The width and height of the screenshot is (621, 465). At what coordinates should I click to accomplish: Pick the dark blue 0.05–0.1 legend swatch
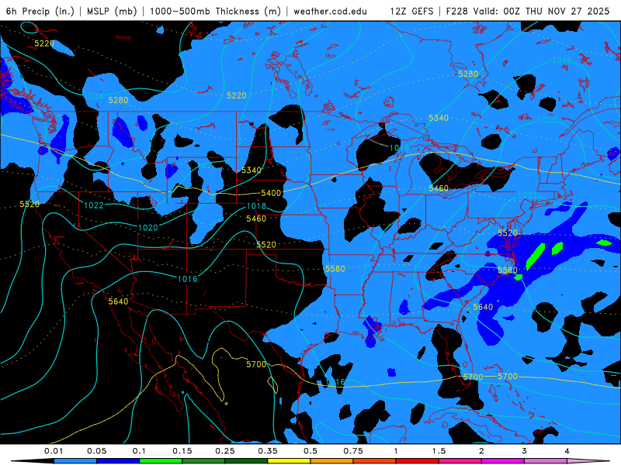click(x=118, y=461)
